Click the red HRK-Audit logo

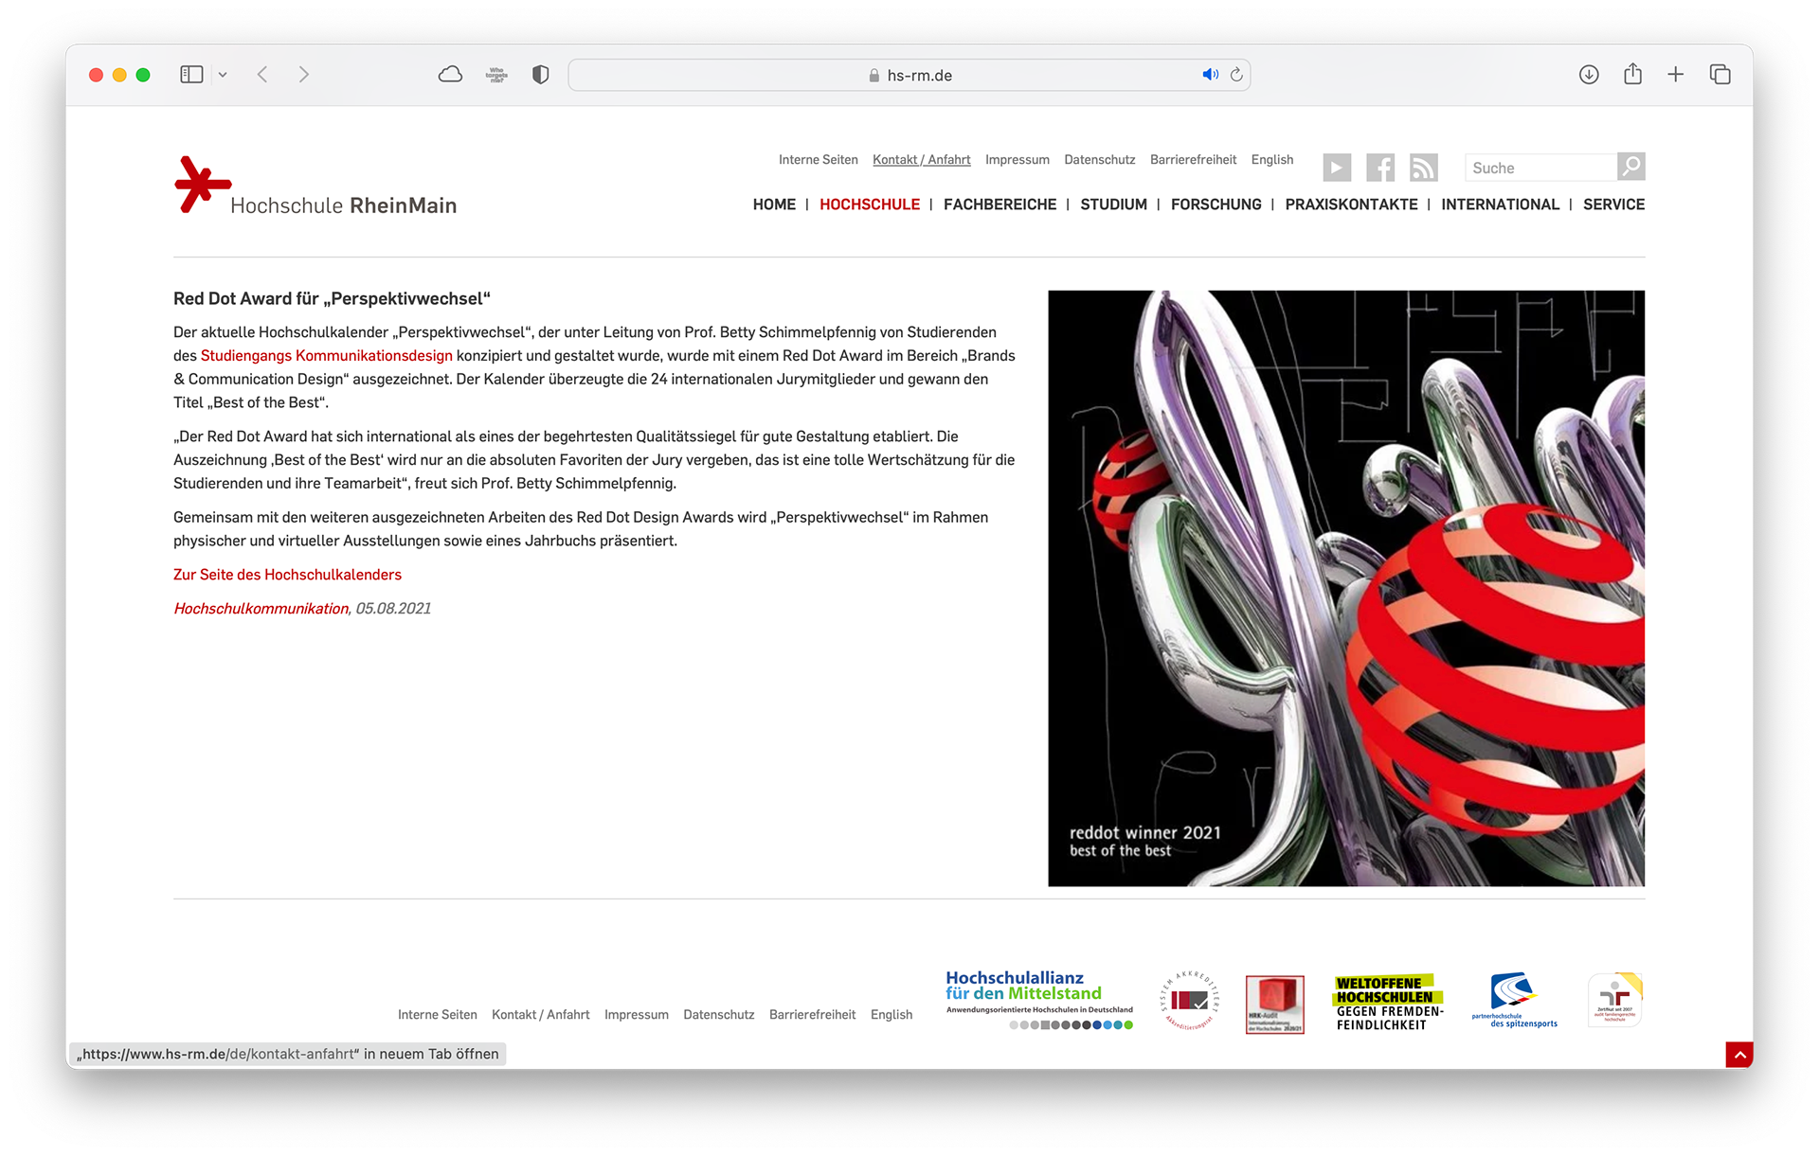[1274, 1005]
